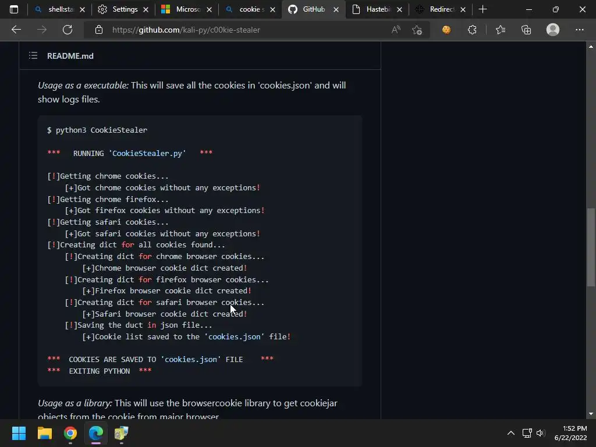Open the clock and date flyout
Image resolution: width=596 pixels, height=447 pixels.
point(570,433)
